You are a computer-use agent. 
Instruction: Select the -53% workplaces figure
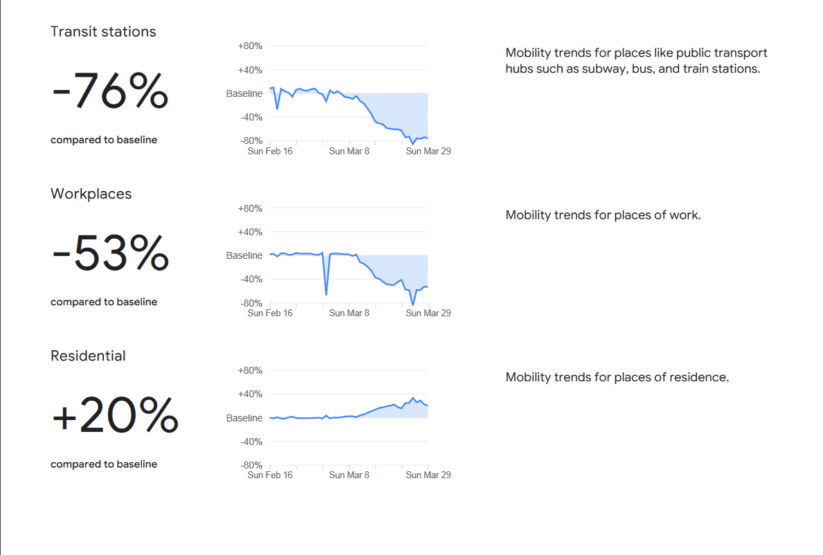click(110, 254)
